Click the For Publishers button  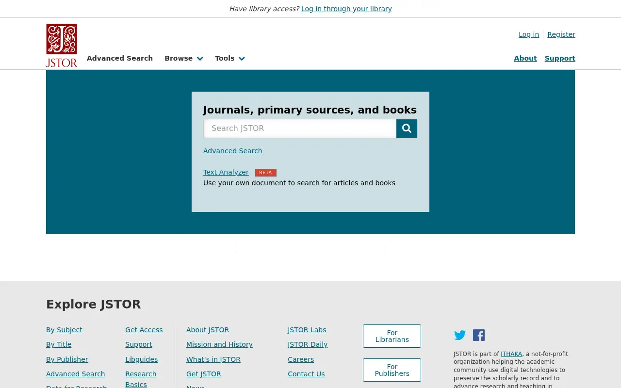click(x=392, y=370)
